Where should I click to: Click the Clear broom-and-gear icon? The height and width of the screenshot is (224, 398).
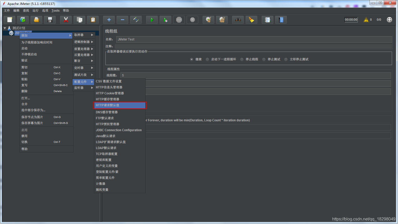click(209, 20)
